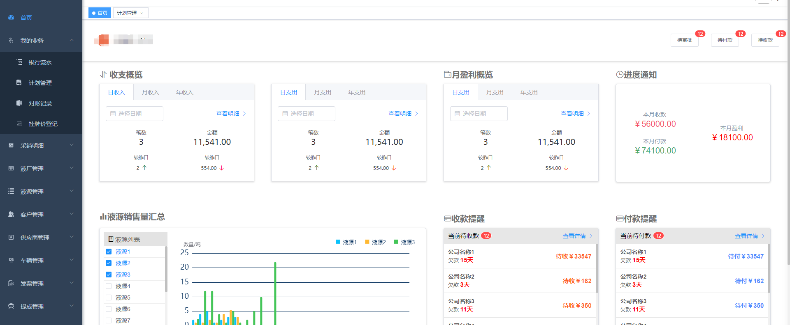Open the 首页 page tab
The width and height of the screenshot is (790, 325).
click(x=100, y=13)
